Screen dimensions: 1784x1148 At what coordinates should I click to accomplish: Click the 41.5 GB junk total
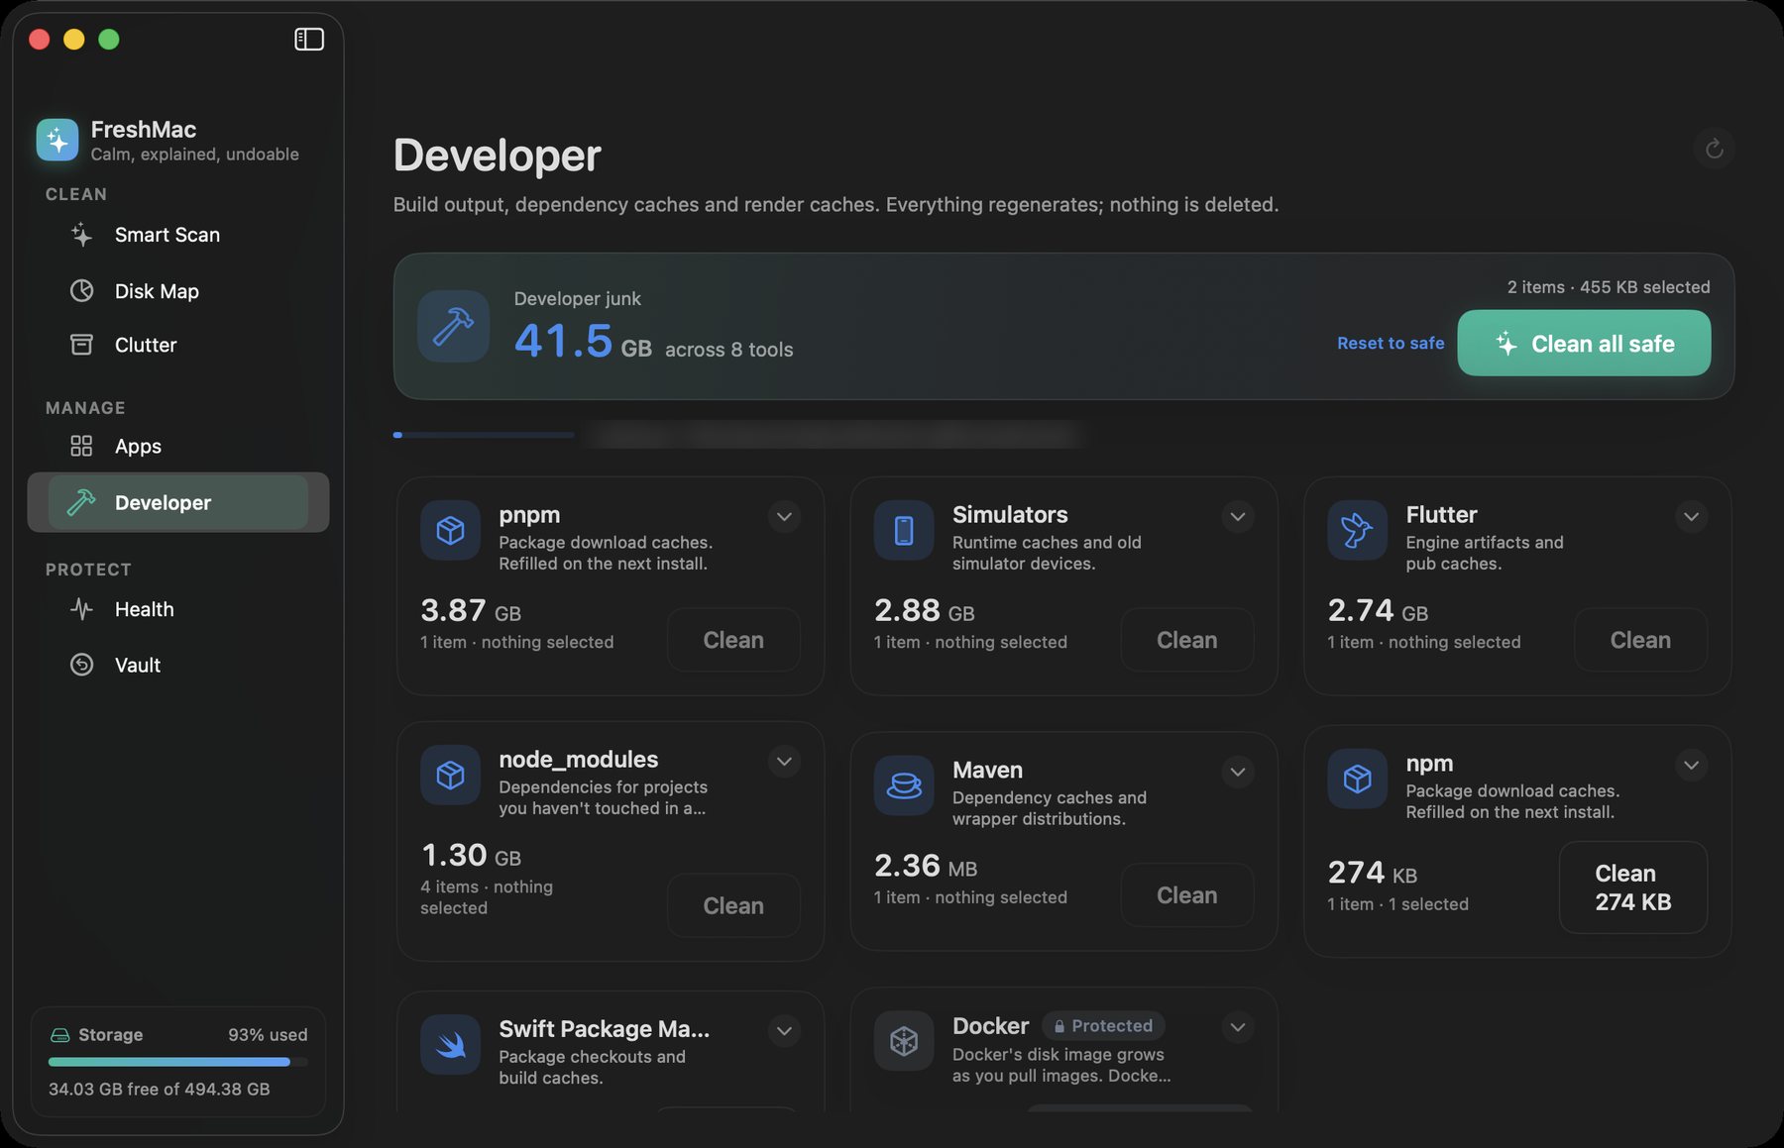point(583,342)
